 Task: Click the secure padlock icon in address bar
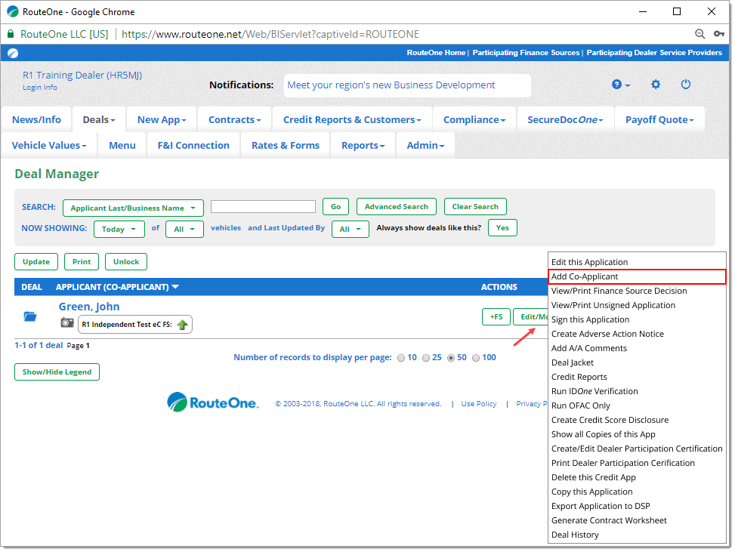11,34
